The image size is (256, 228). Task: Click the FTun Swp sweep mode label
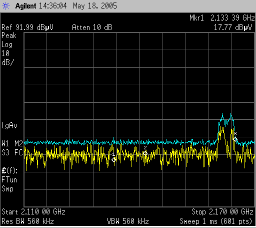pos(9,184)
